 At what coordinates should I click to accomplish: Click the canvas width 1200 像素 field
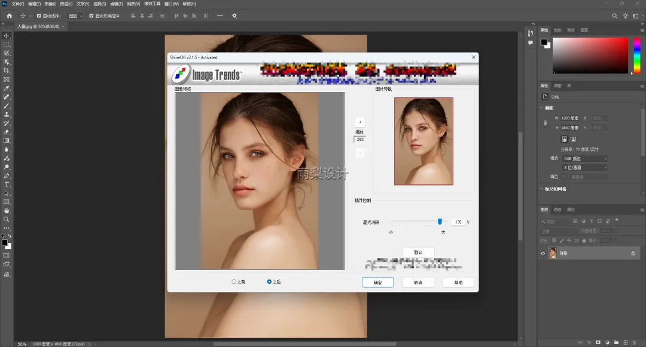point(571,118)
